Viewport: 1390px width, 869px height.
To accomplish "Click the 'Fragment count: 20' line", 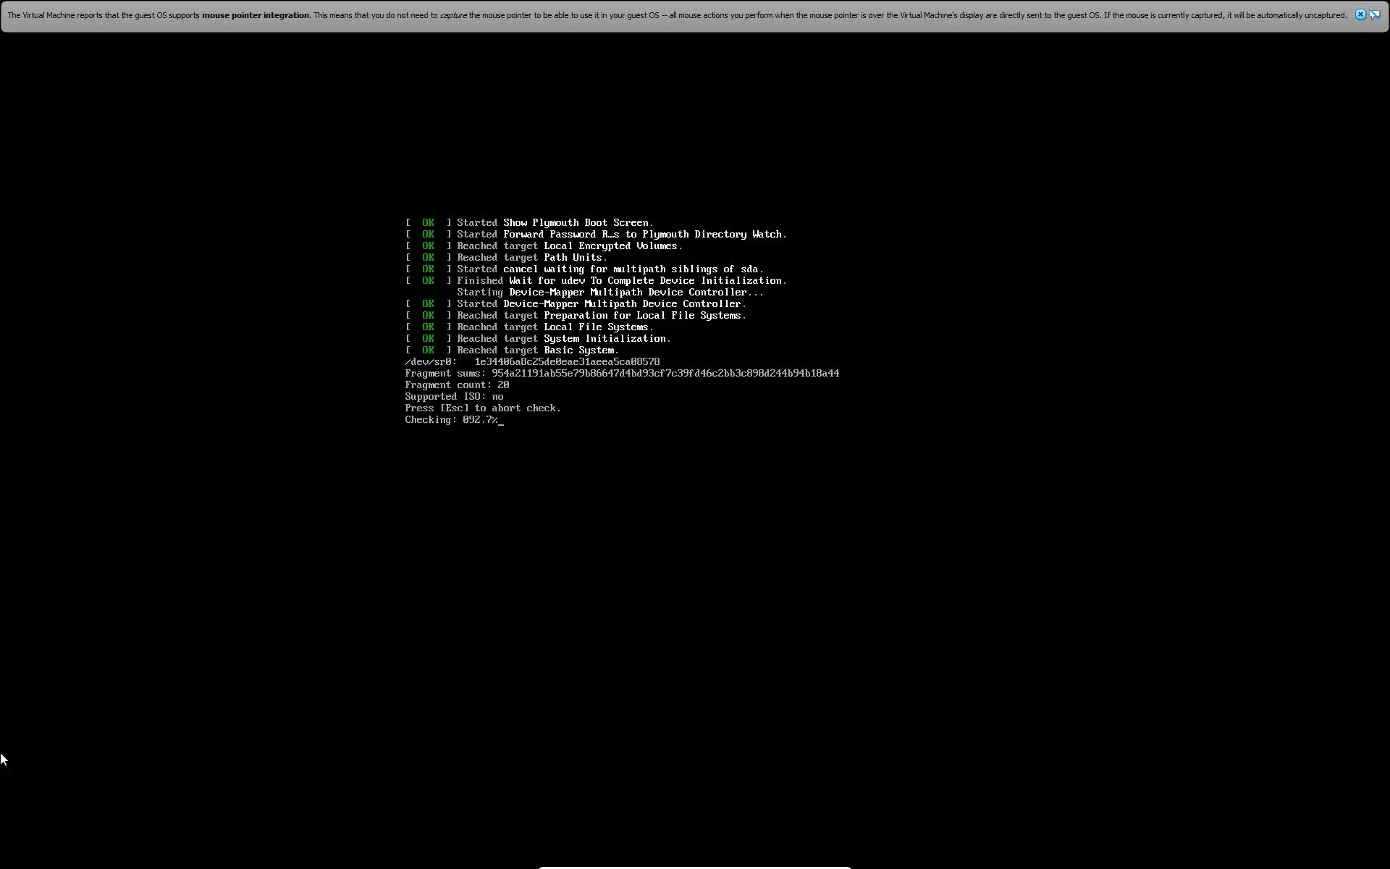I will coord(457,385).
